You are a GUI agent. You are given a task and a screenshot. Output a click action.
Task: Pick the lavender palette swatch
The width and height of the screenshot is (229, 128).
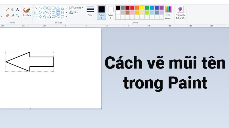(x=161, y=13)
